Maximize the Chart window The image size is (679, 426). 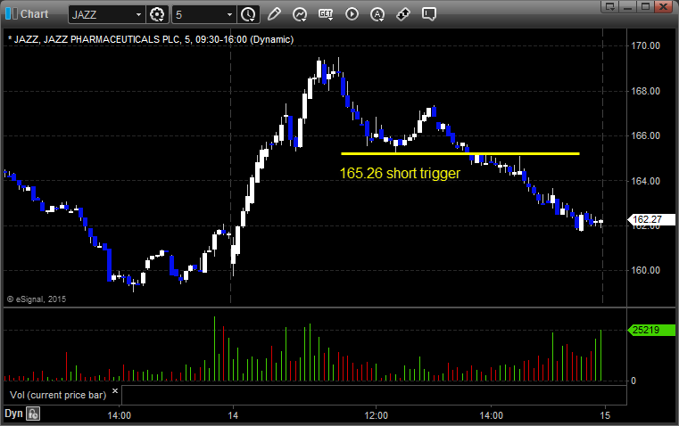pyautogui.click(x=645, y=6)
